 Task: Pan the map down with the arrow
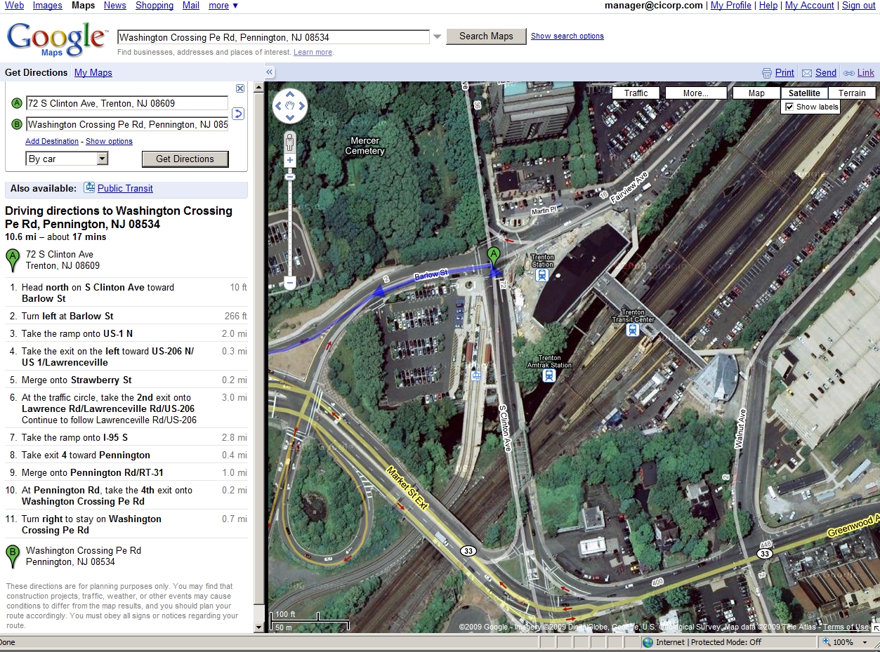(290, 117)
